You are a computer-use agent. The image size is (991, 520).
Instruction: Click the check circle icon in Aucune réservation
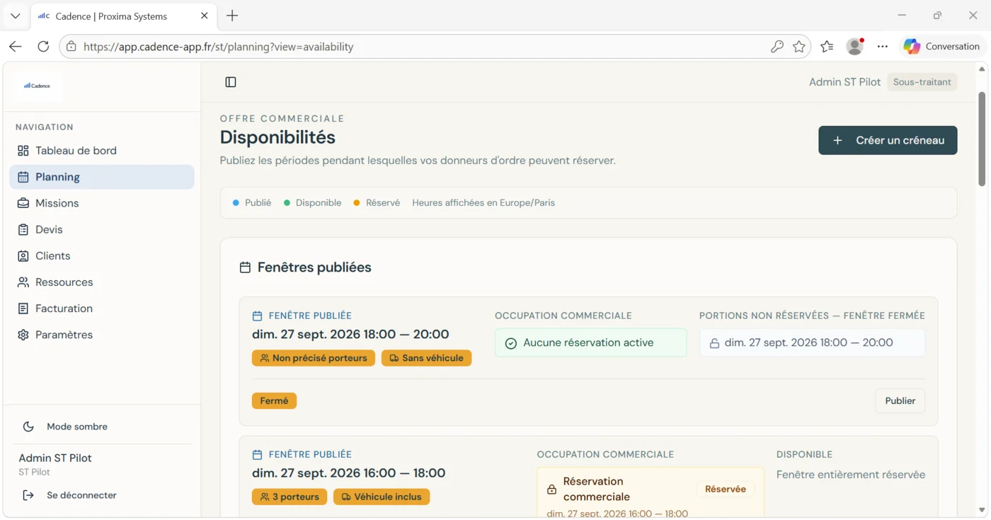click(x=511, y=343)
